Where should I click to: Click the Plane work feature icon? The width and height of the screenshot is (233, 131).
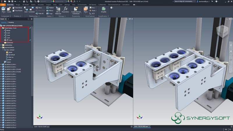(86, 9)
